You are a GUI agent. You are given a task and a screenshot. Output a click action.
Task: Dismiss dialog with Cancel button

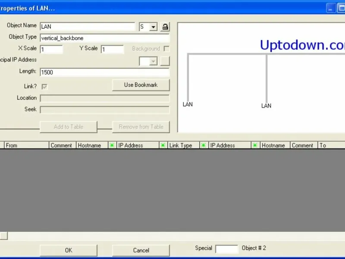pyautogui.click(x=141, y=250)
